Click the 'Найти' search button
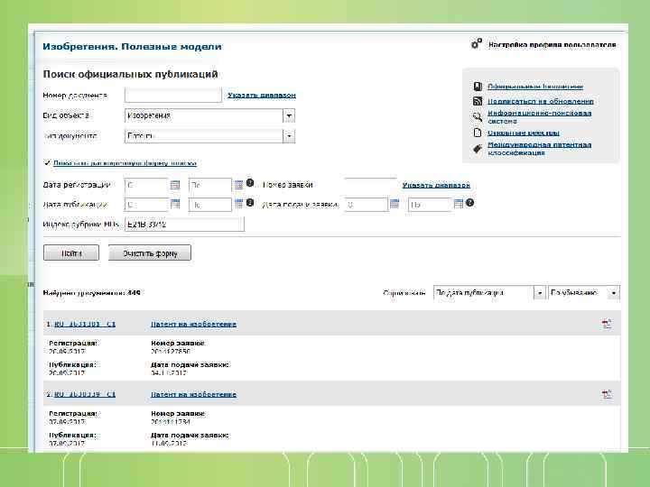Image resolution: width=650 pixels, height=487 pixels. tap(71, 253)
